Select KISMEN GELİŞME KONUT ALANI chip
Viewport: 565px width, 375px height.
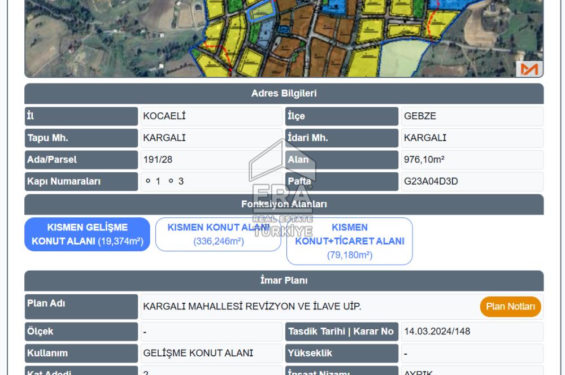87,234
